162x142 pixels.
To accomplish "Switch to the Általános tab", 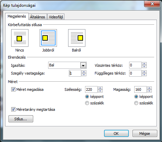I will click(38, 17).
